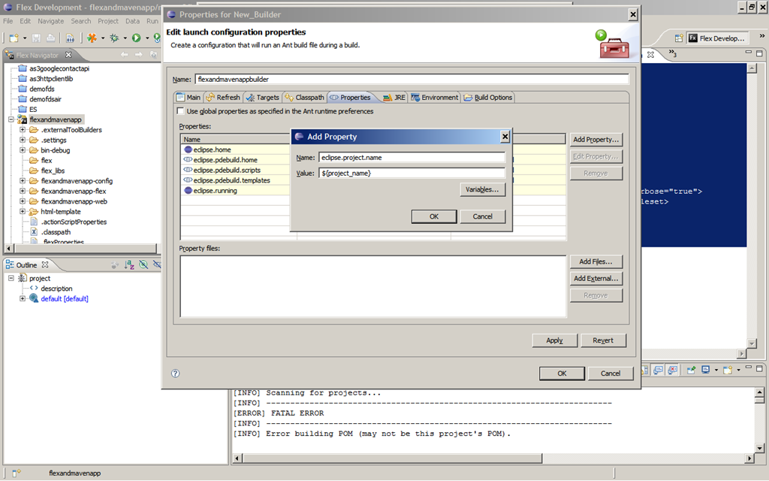Select the eclipse.pdebuild.scripts property row
Image resolution: width=769 pixels, height=481 pixels.
[235, 170]
